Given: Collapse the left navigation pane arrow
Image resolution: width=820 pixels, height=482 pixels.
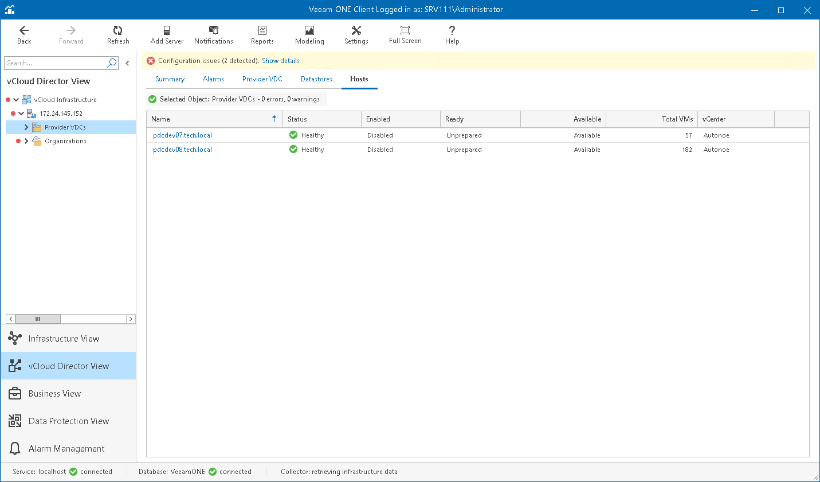Looking at the screenshot, I should 127,64.
